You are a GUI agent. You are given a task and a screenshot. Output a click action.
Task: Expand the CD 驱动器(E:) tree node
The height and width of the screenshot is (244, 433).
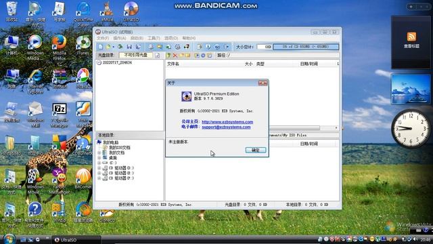99,174
